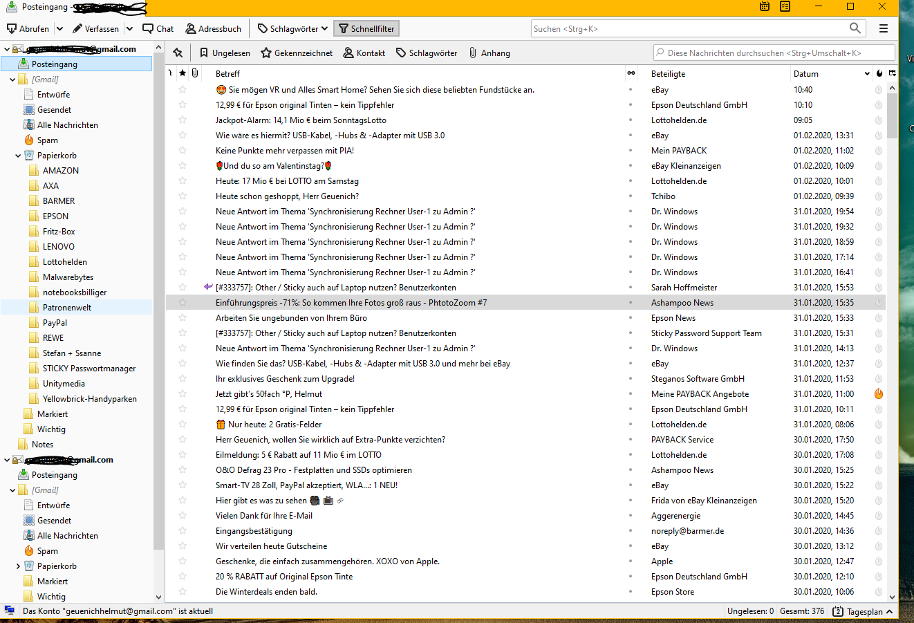Toggle the Schnellfilter bar
The height and width of the screenshot is (623, 914).
click(x=366, y=28)
